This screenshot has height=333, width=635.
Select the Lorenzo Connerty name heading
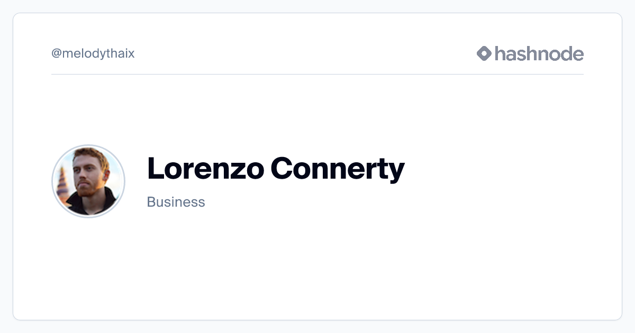click(276, 169)
